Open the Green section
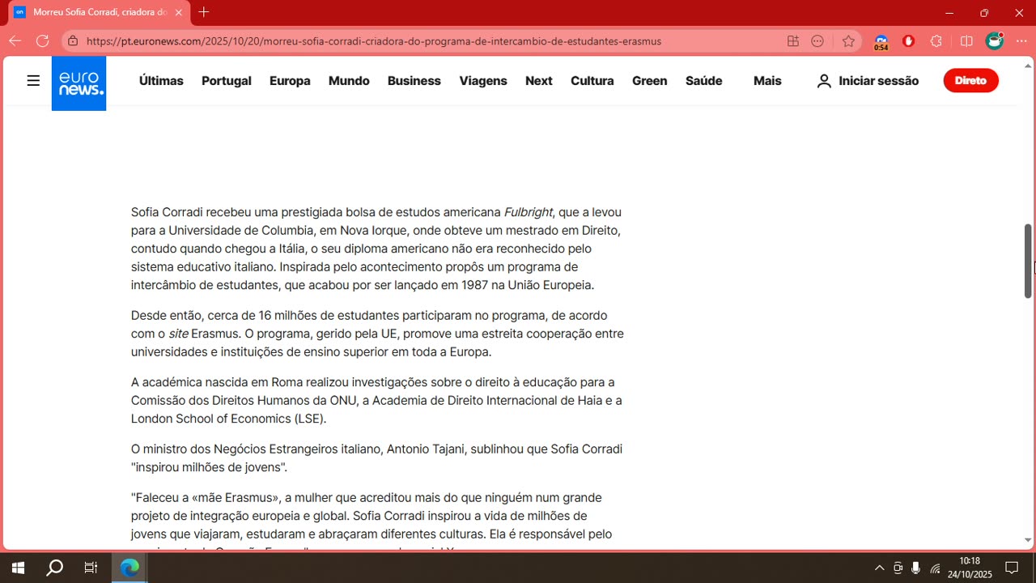 pyautogui.click(x=650, y=81)
